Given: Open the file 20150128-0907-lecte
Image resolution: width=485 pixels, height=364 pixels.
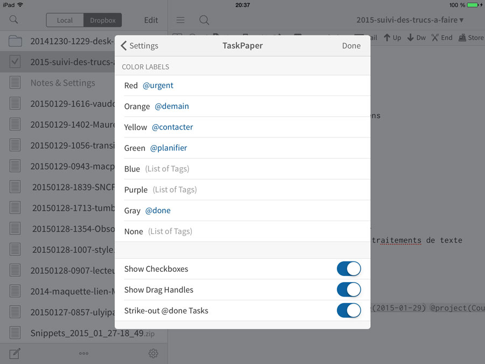Looking at the screenshot, I should [x=58, y=271].
